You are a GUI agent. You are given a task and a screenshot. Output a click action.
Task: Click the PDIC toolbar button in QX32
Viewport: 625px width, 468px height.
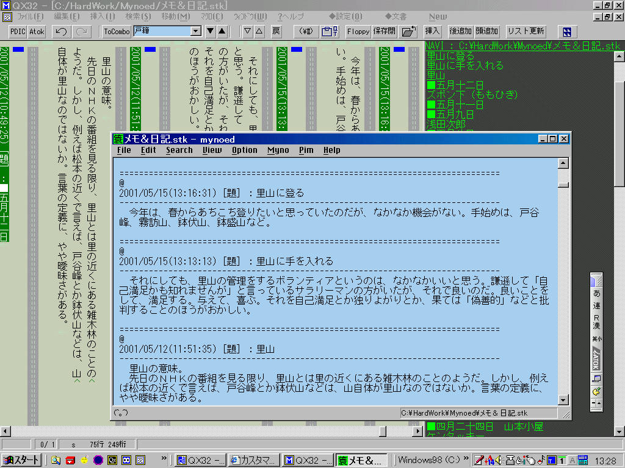(x=18, y=32)
